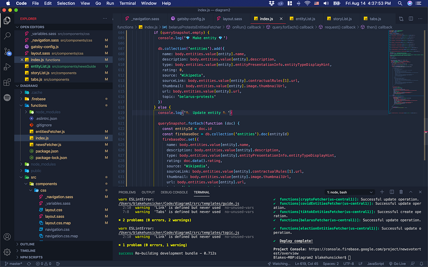Kill terminal using the trash icon
Viewport: 428px width, 267px height.
click(x=401, y=192)
